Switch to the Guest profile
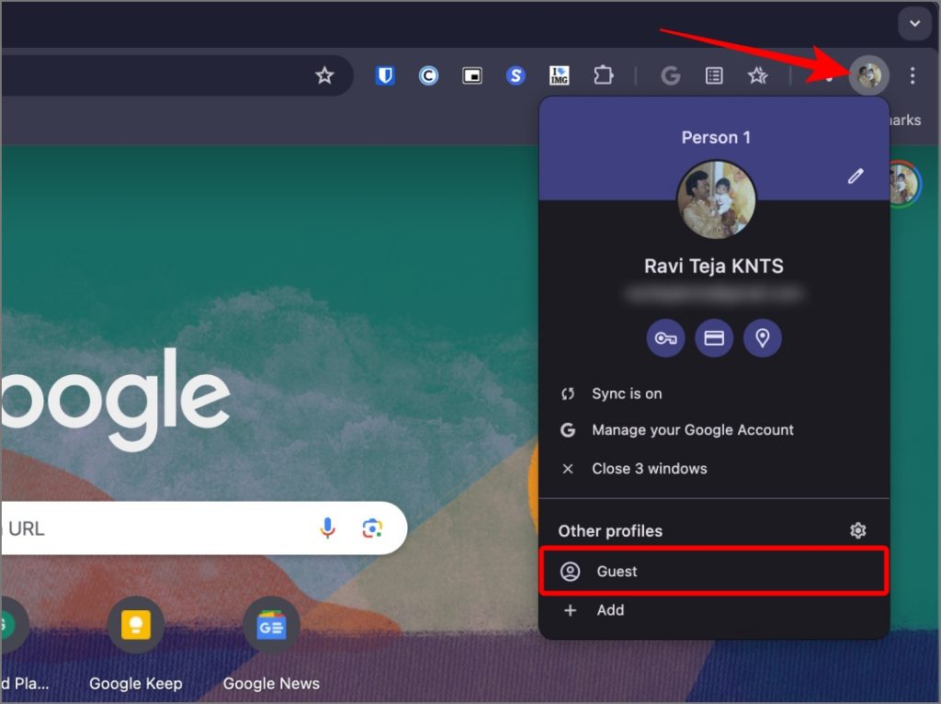The height and width of the screenshot is (704, 941). click(714, 572)
